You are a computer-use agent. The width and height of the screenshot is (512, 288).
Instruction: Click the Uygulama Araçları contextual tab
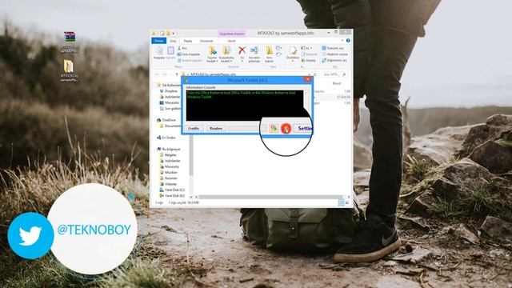(x=232, y=34)
